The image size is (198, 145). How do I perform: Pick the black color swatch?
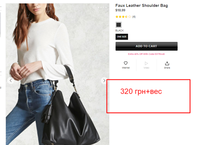point(118,25)
